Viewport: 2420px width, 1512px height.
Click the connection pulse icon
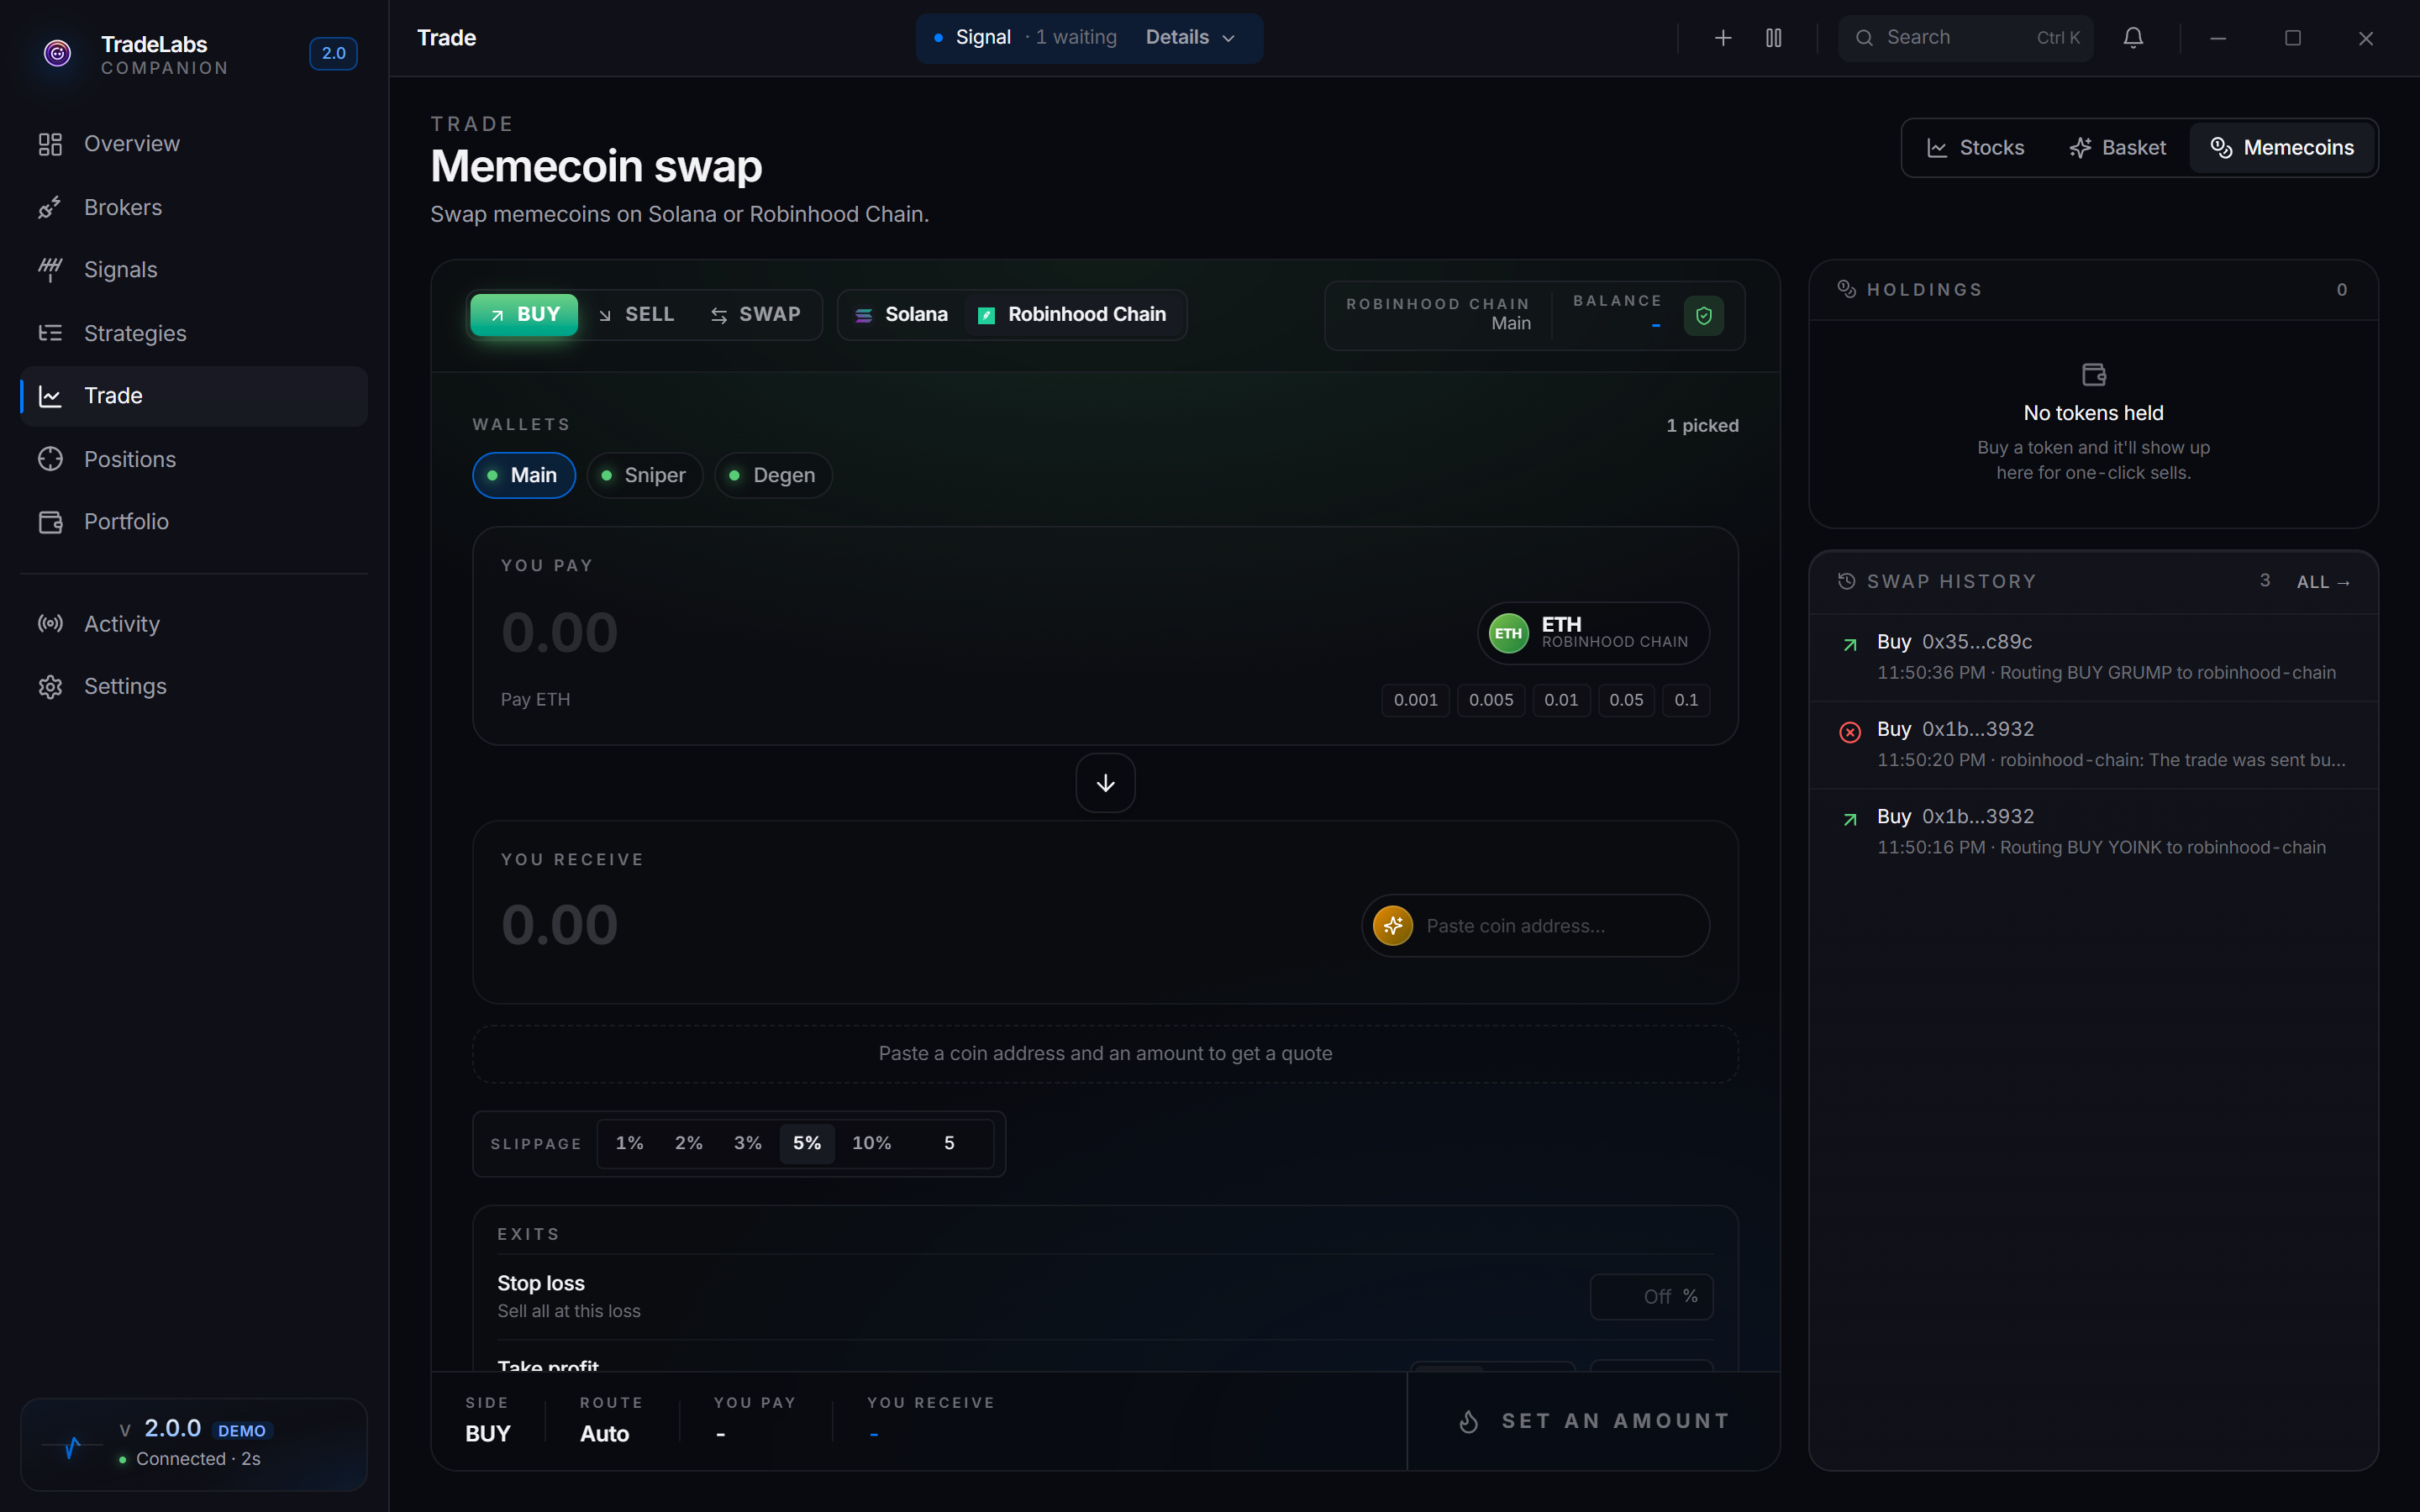tap(72, 1446)
